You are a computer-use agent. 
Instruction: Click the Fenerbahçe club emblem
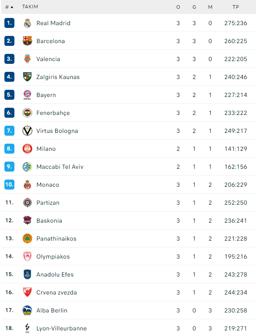pos(27,113)
